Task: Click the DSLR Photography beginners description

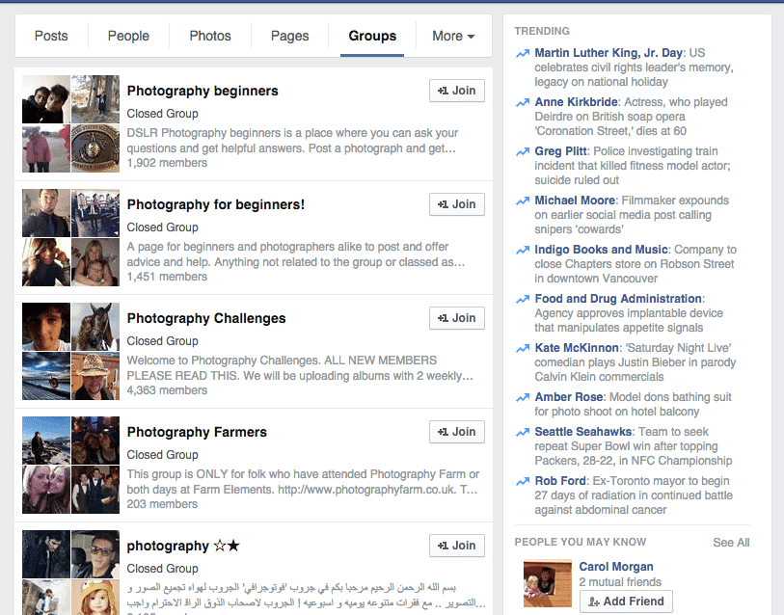Action: click(x=292, y=141)
